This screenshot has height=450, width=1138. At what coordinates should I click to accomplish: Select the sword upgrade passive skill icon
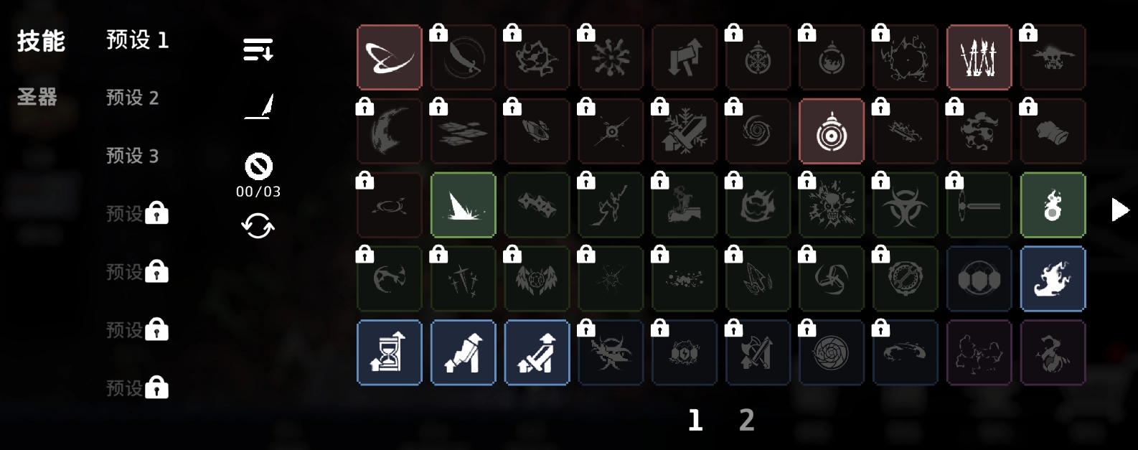pos(537,352)
